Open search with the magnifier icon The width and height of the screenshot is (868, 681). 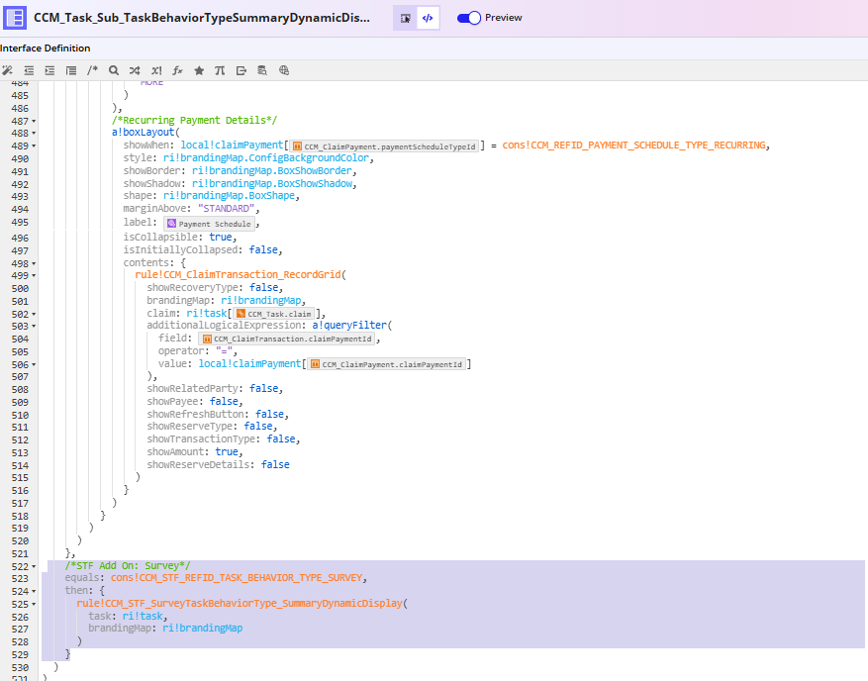(x=114, y=70)
